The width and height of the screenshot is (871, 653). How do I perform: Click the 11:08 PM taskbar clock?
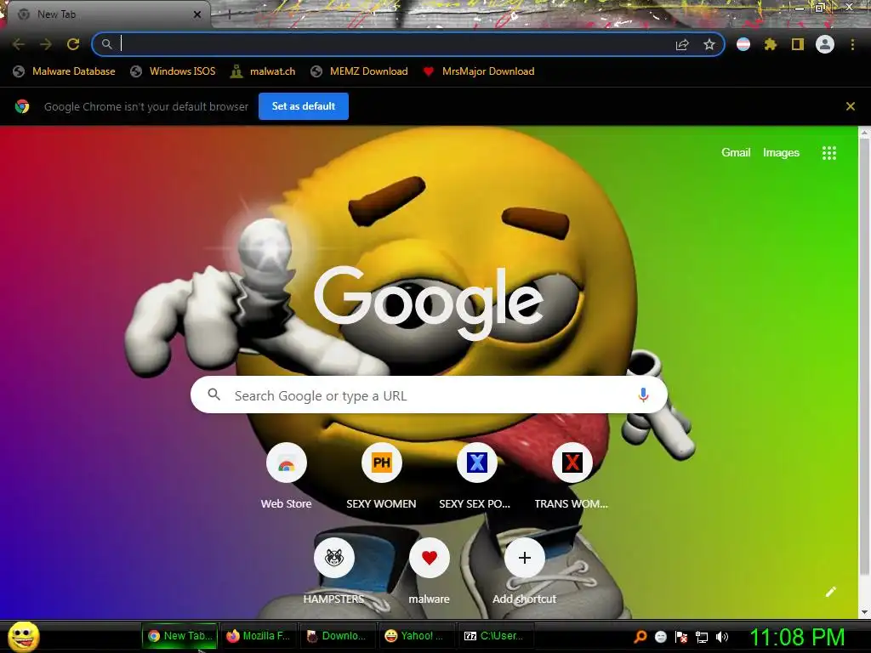797,638
